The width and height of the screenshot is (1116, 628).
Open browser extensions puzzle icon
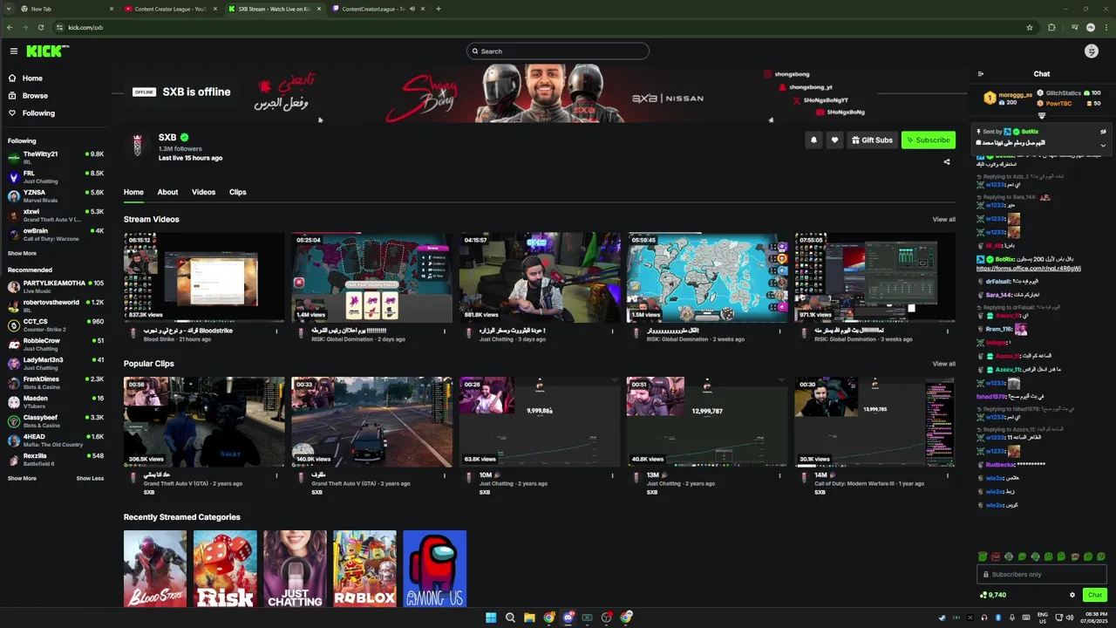point(1051,27)
